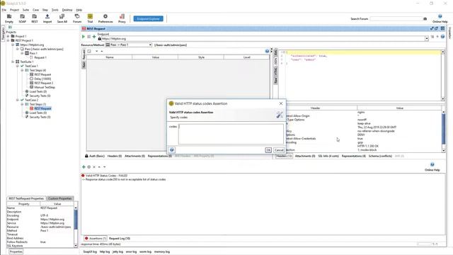Click the Search Forum input field
This screenshot has width=453, height=255.
(x=396, y=19)
